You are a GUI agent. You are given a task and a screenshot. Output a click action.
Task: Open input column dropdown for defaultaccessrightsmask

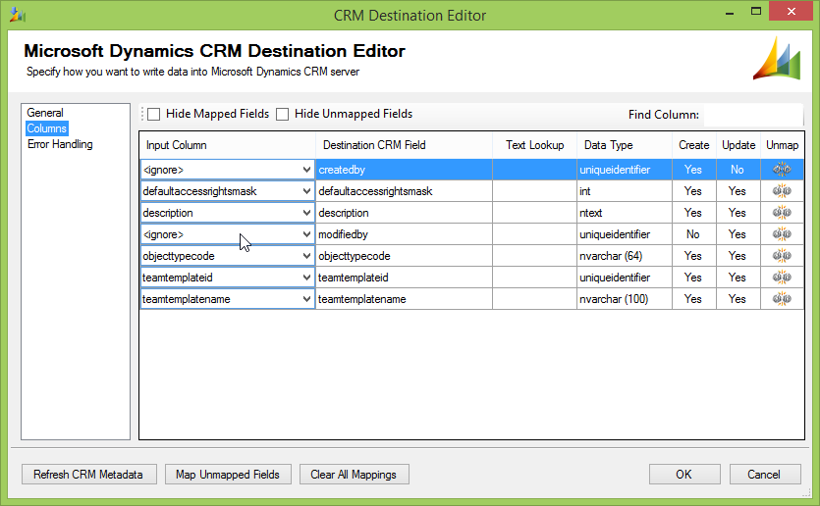click(x=306, y=191)
